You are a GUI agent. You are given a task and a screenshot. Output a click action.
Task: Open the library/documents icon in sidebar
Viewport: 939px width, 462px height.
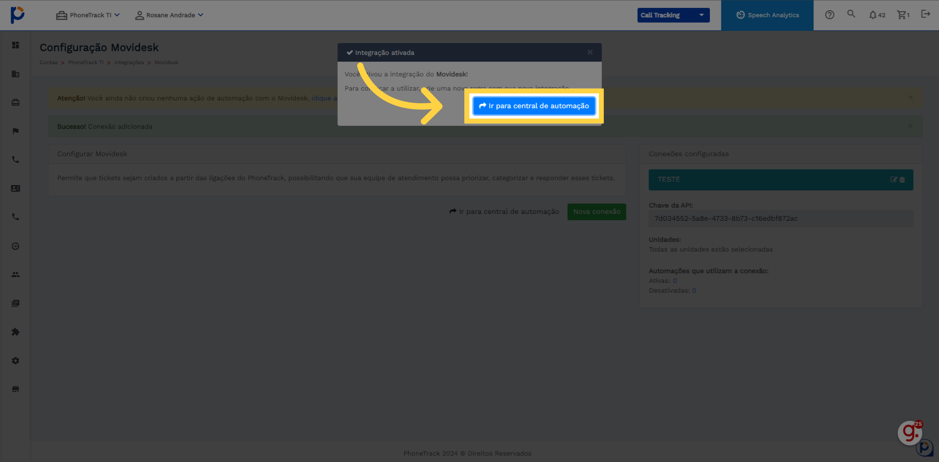pyautogui.click(x=16, y=303)
